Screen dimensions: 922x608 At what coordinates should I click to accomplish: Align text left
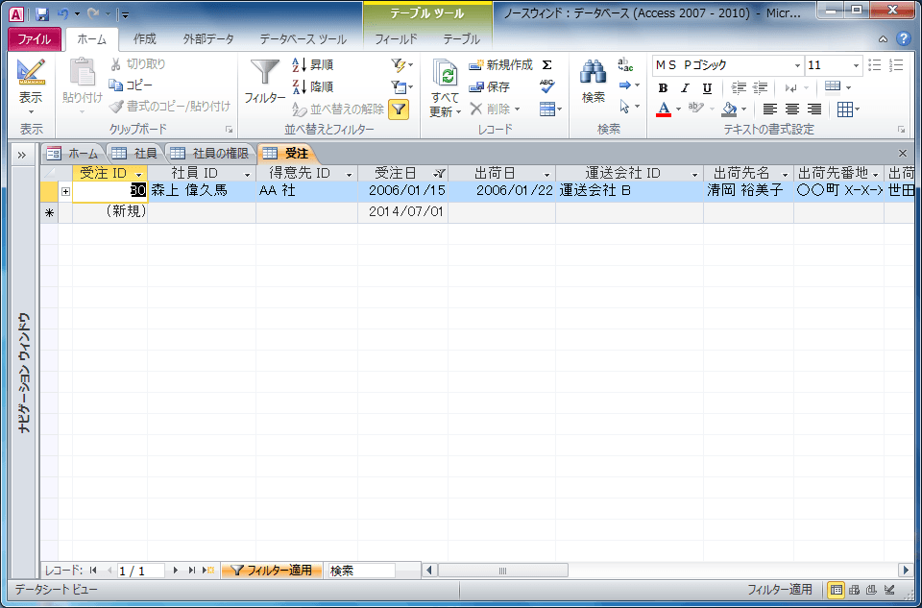click(x=769, y=109)
